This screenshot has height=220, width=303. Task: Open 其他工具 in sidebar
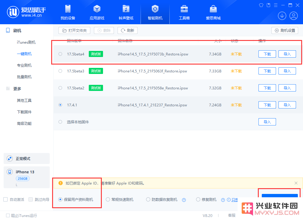pos(24,100)
